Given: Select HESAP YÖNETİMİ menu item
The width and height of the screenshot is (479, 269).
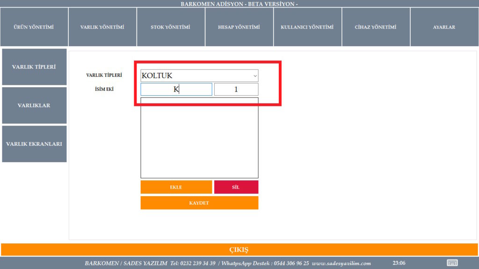Looking at the screenshot, I should coord(239,27).
